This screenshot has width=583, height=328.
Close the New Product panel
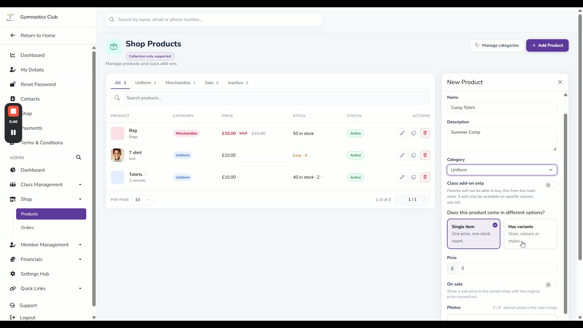[560, 82]
